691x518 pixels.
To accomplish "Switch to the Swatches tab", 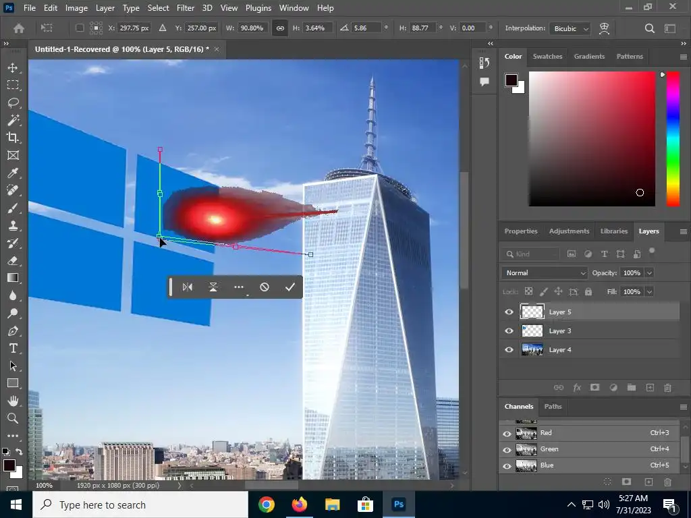I will [547, 57].
